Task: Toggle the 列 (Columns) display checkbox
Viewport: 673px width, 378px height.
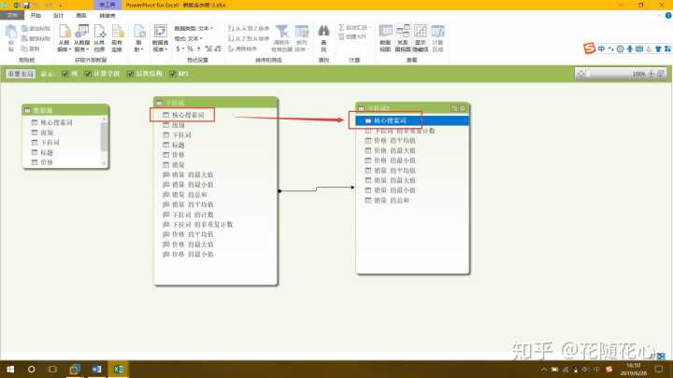Action: pos(64,74)
